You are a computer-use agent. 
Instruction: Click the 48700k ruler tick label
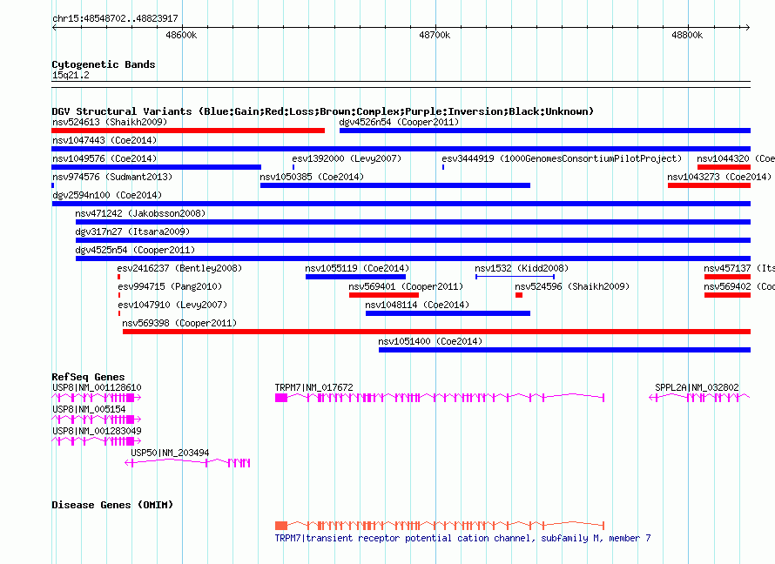click(x=435, y=35)
